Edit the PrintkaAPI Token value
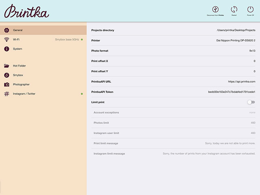Screen dimensions: 260x195 (x=232, y=92)
